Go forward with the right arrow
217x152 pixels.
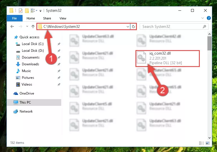[20, 26]
